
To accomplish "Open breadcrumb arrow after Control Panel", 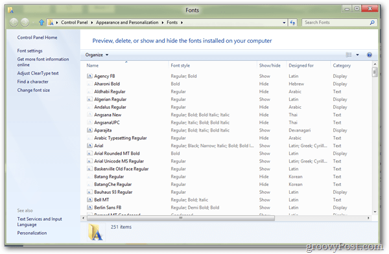I will tap(92, 23).
